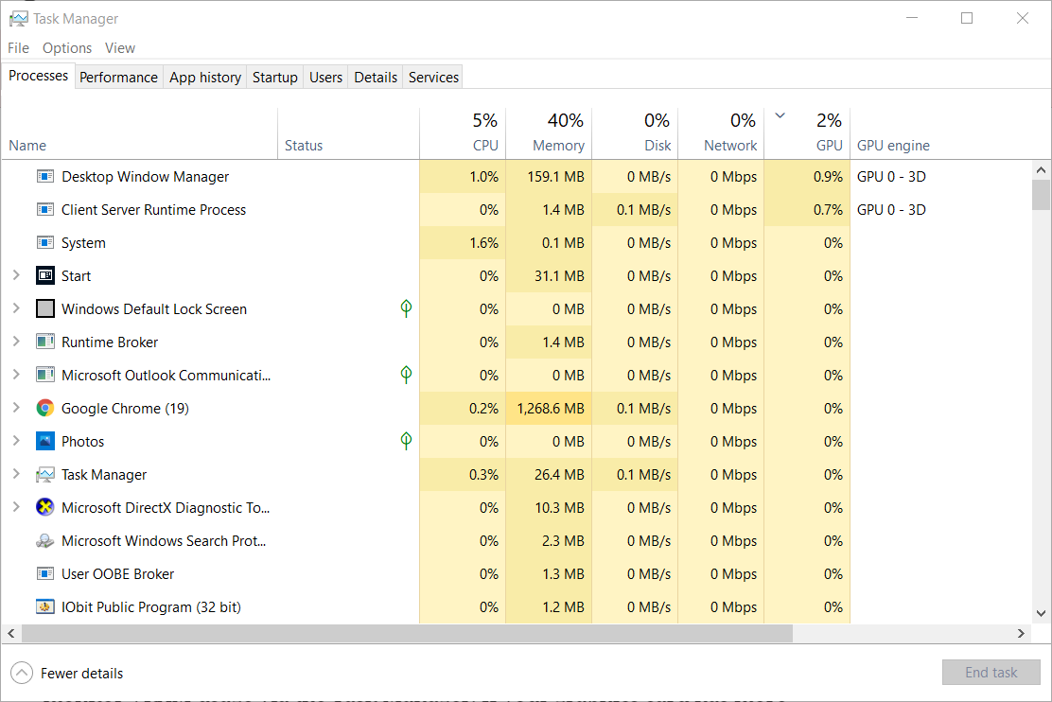The image size is (1052, 702).
Task: Click the Photos app icon
Action: point(45,441)
